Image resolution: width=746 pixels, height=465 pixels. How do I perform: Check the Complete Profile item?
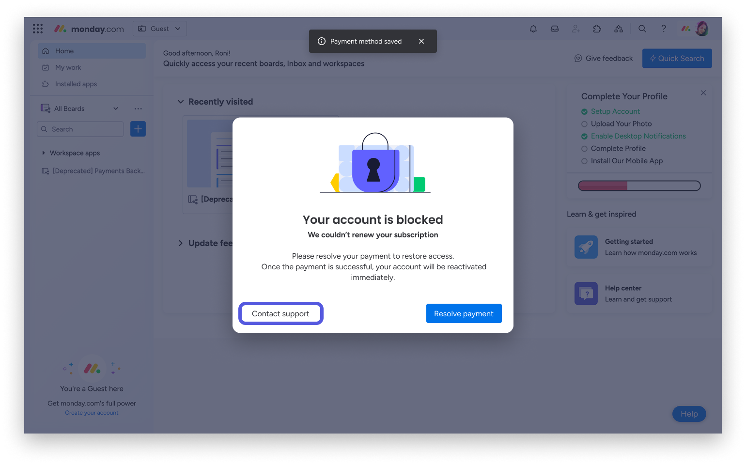click(614, 149)
